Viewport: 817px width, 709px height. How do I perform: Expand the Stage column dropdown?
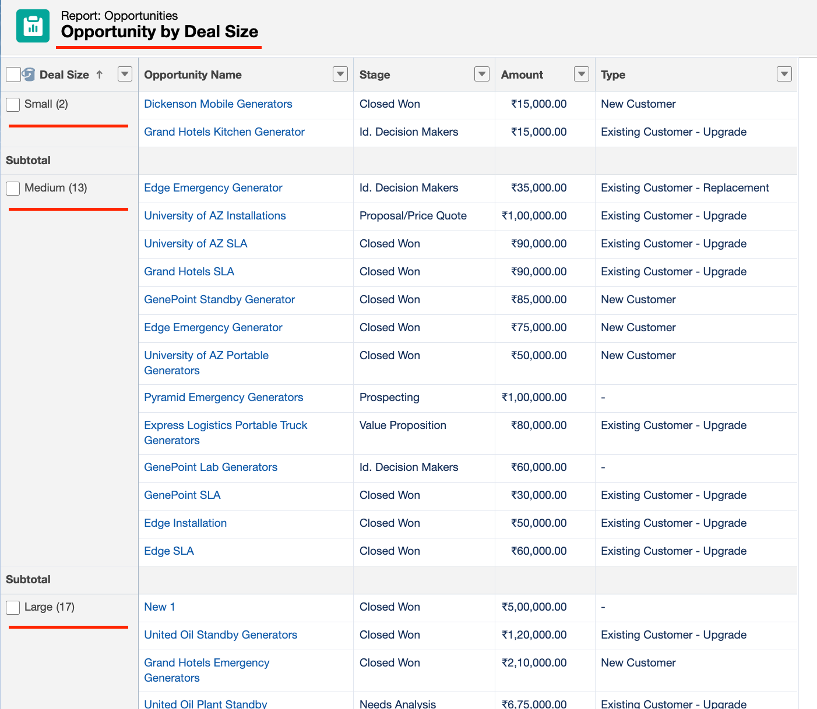481,74
